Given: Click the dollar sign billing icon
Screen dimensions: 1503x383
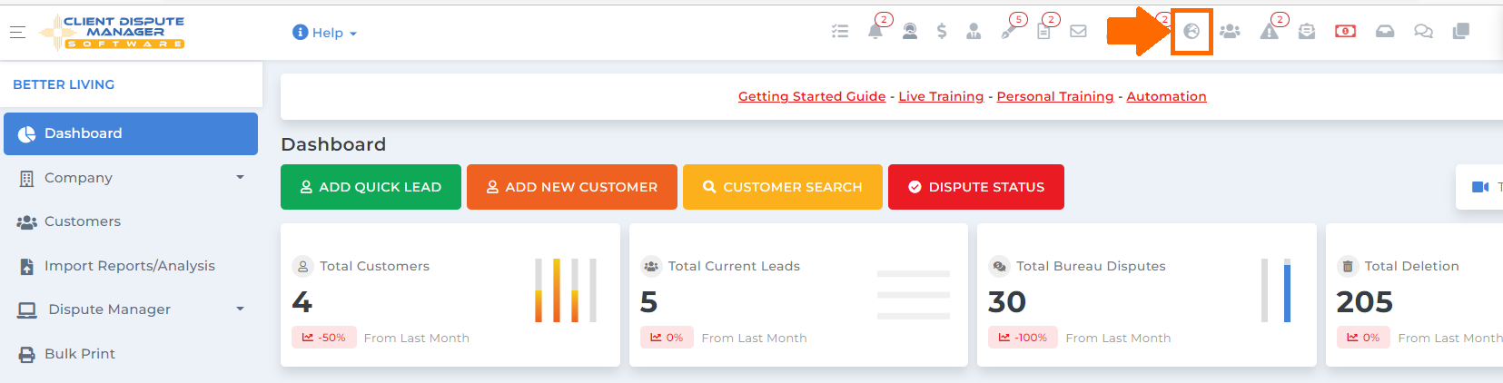Looking at the screenshot, I should click(942, 32).
